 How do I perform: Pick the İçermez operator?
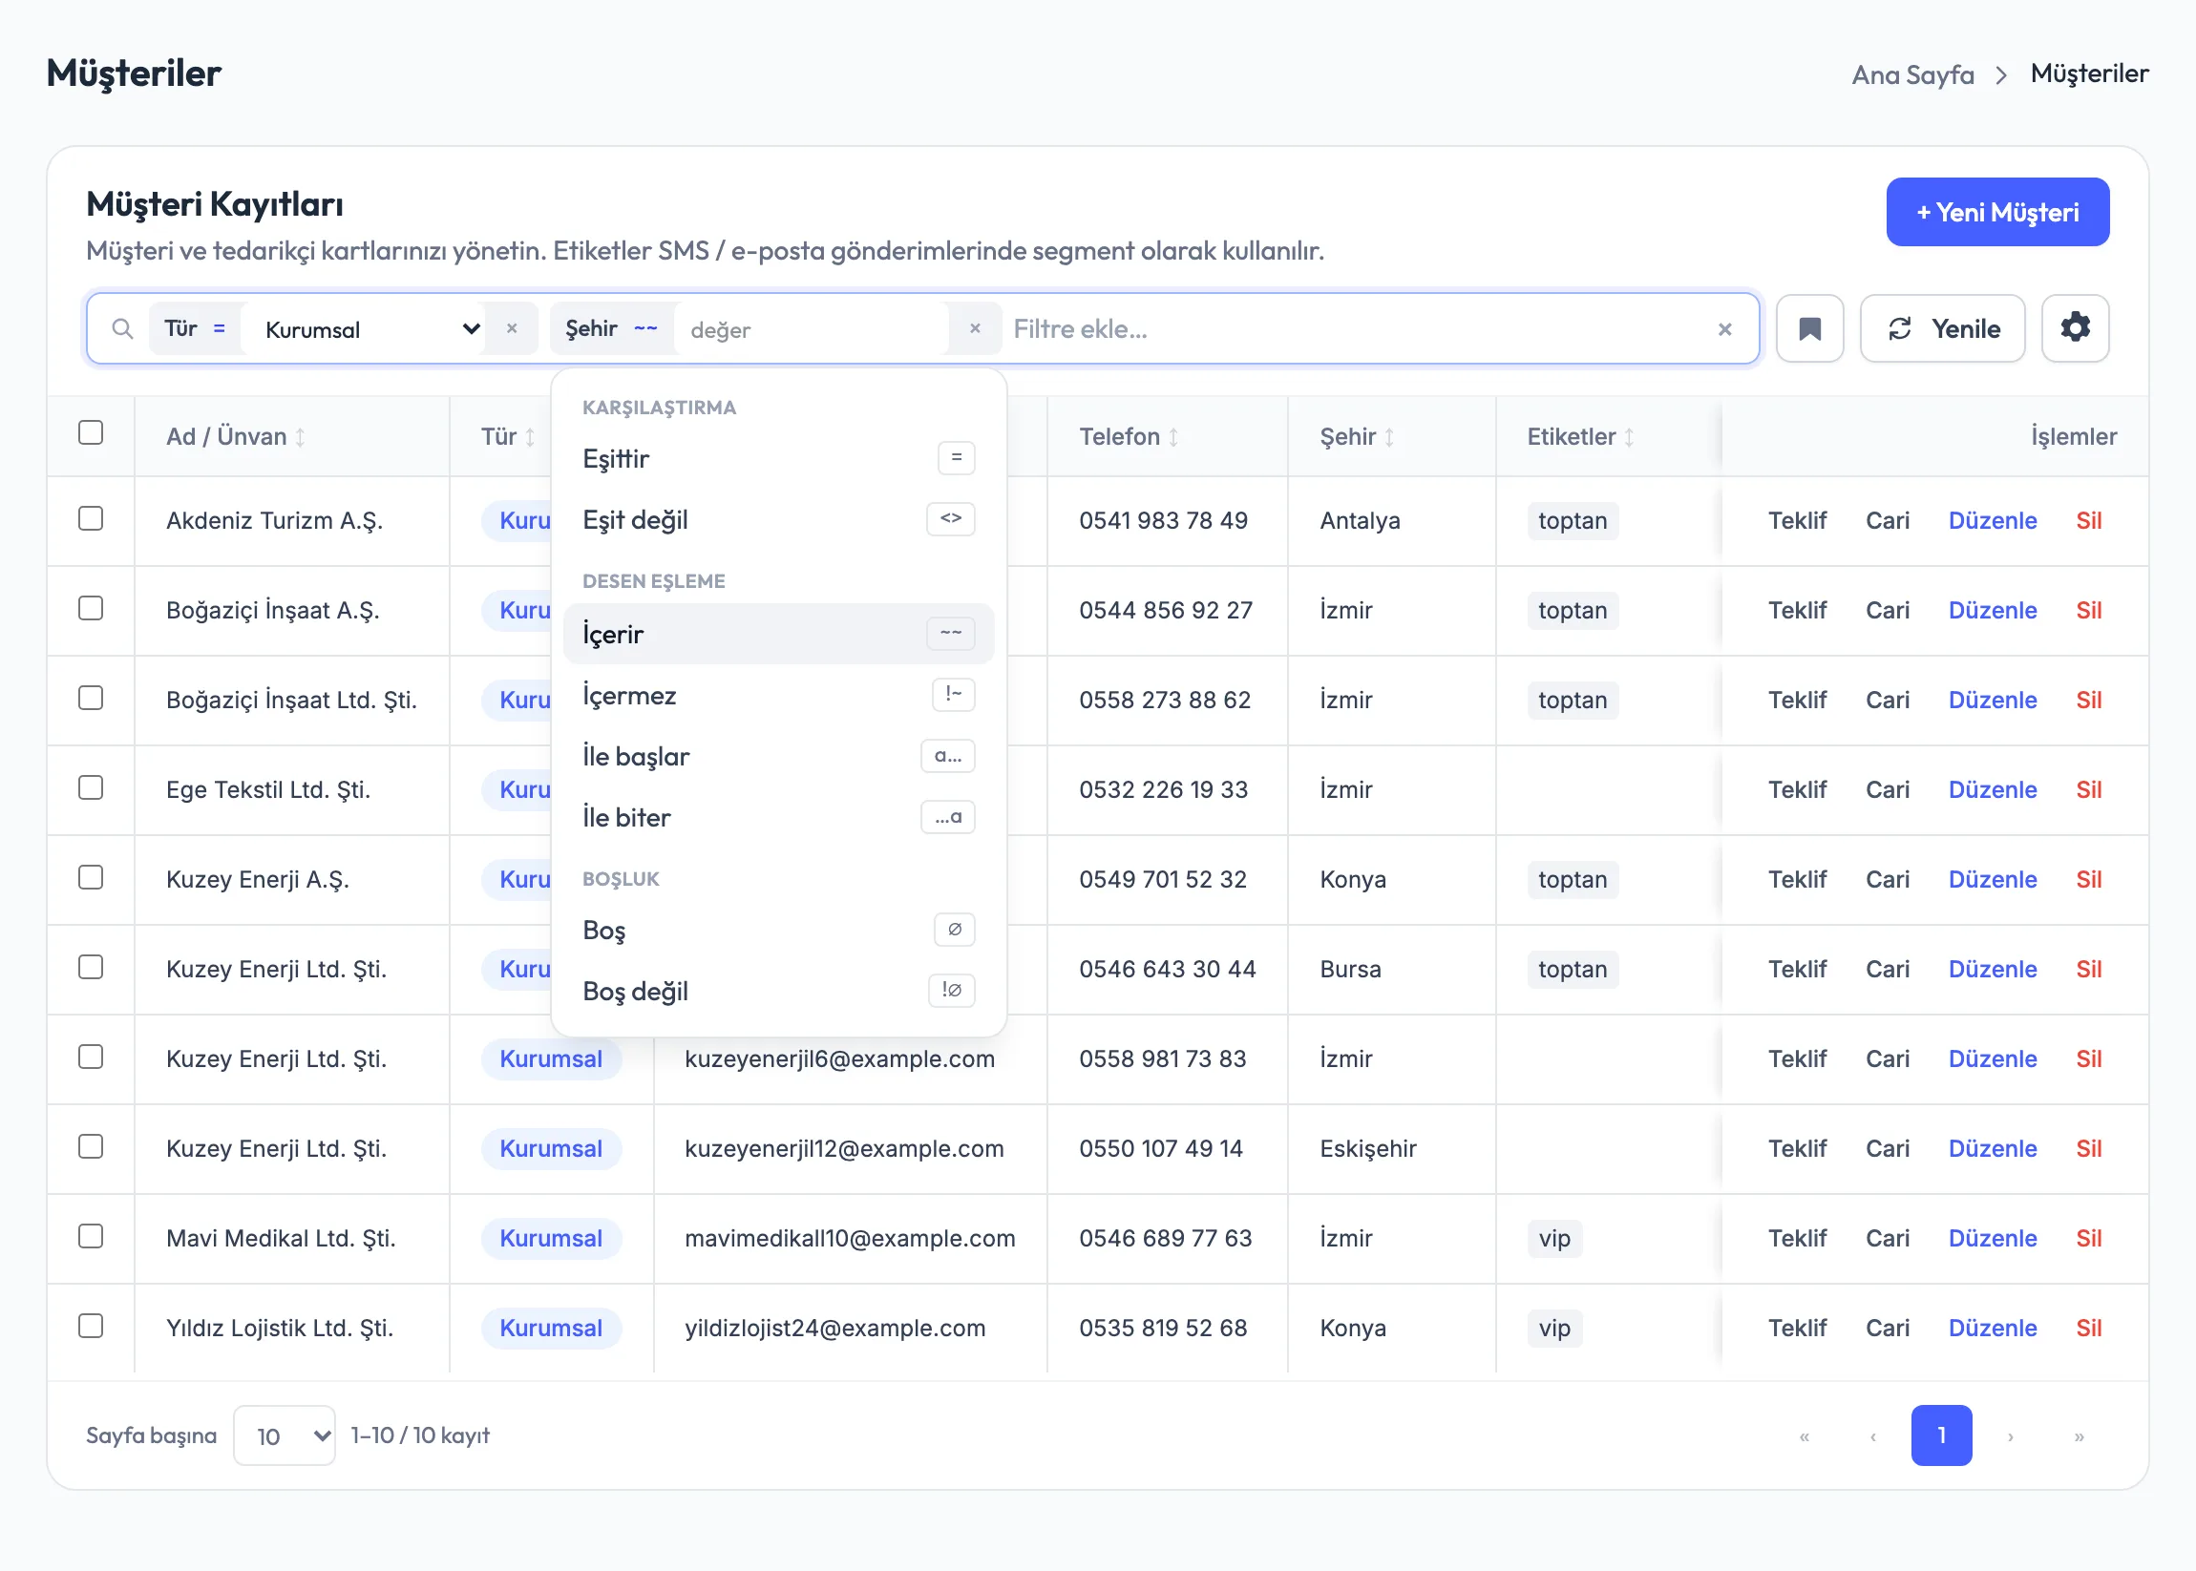778,695
